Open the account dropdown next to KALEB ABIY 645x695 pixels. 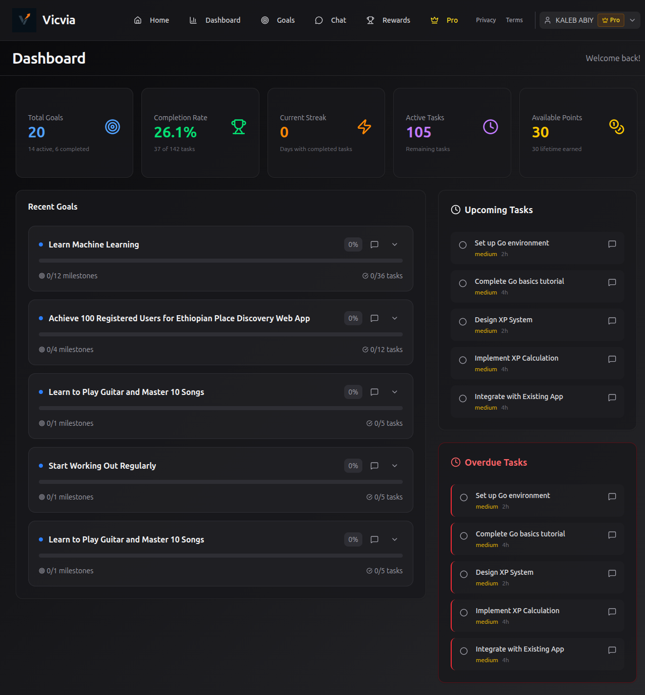click(632, 20)
